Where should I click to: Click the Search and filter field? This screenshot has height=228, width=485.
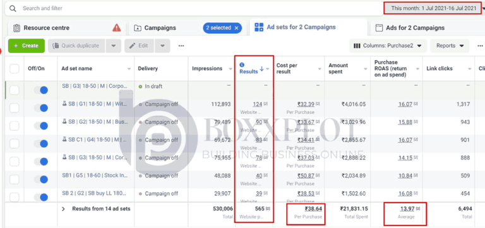[195, 8]
